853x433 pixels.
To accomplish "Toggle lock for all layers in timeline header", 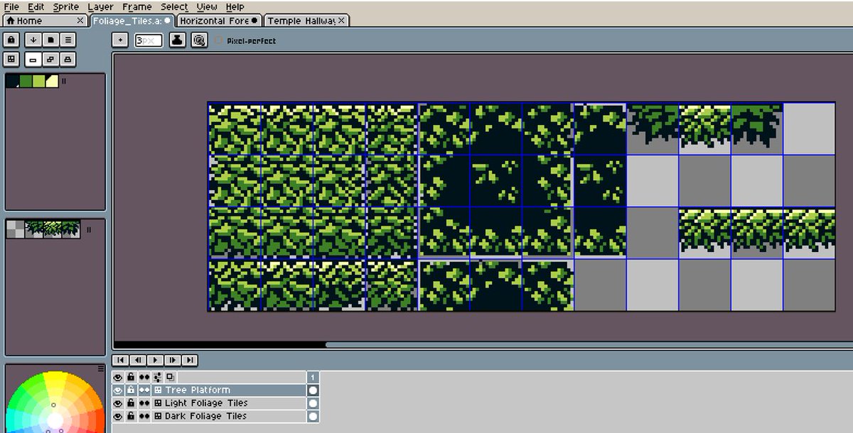I will tap(131, 377).
